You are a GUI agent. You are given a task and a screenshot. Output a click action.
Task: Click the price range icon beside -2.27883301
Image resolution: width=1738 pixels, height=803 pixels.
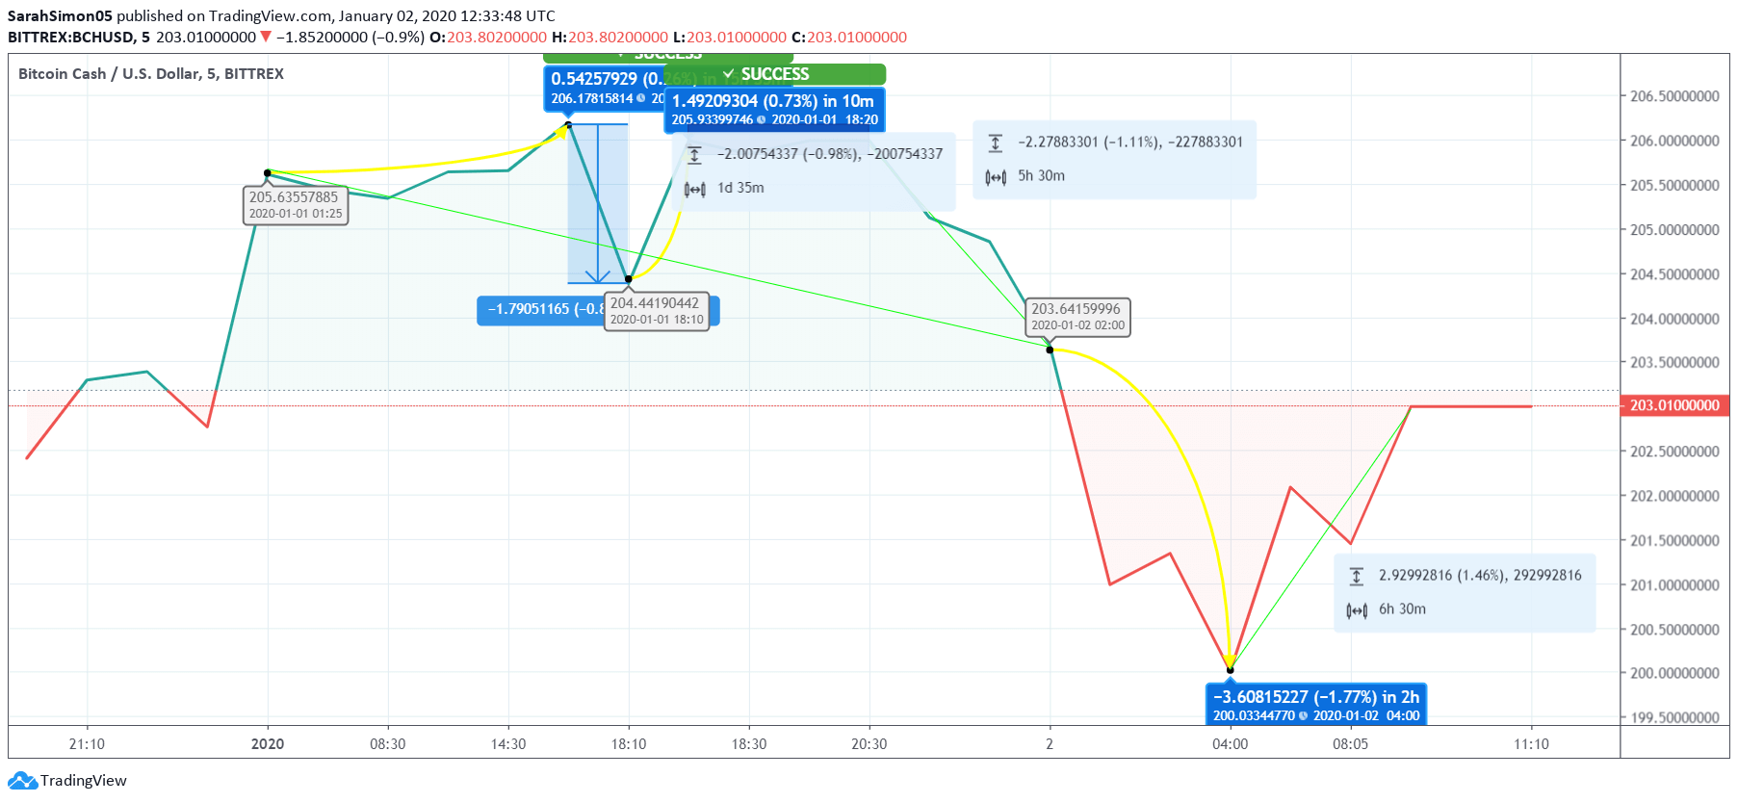coord(996,142)
